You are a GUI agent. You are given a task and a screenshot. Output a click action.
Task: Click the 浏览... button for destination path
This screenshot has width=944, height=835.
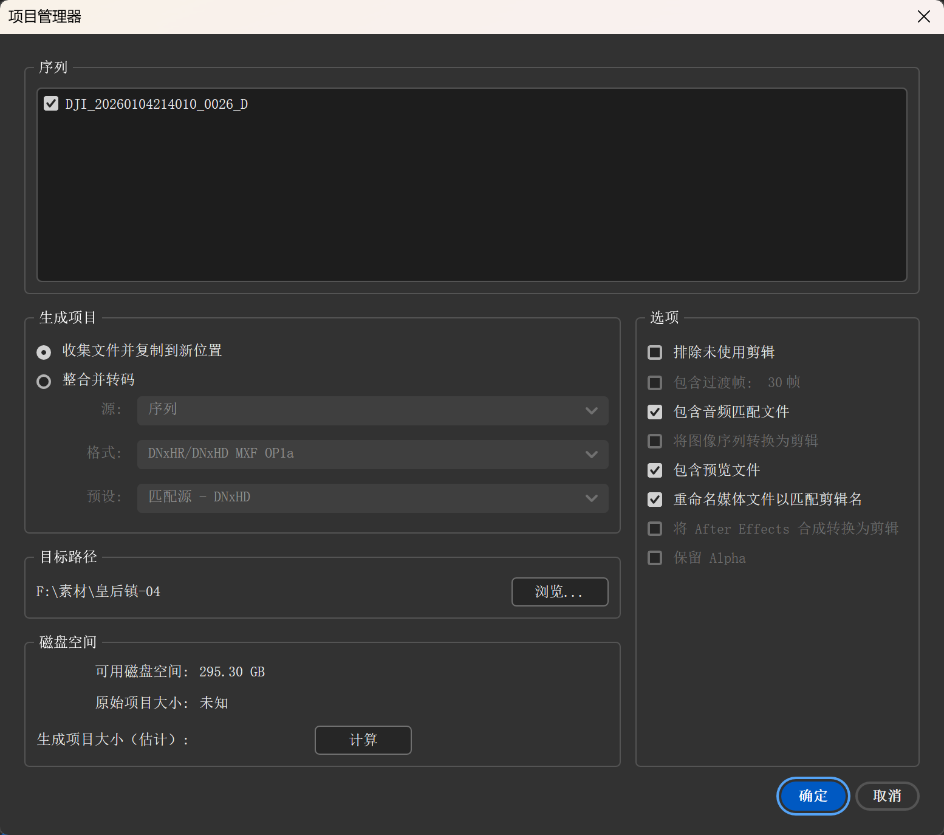tap(559, 591)
